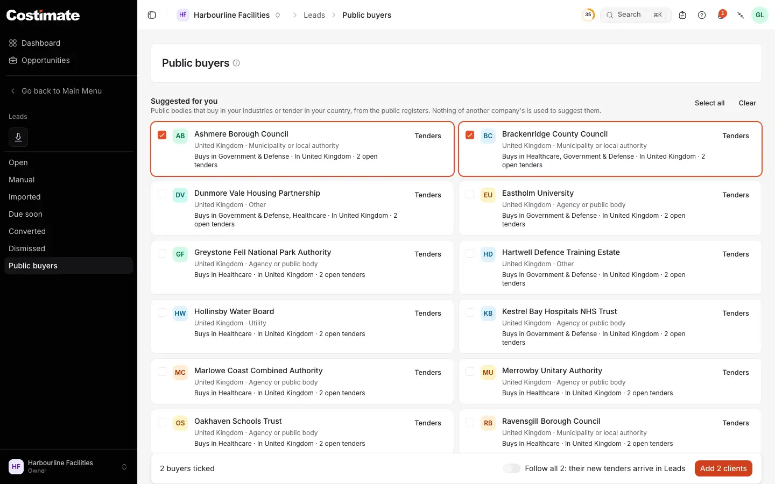Tick Dunmore Vale Housing Partnership checkbox
Viewport: 775px width, 484px height.
coord(162,194)
